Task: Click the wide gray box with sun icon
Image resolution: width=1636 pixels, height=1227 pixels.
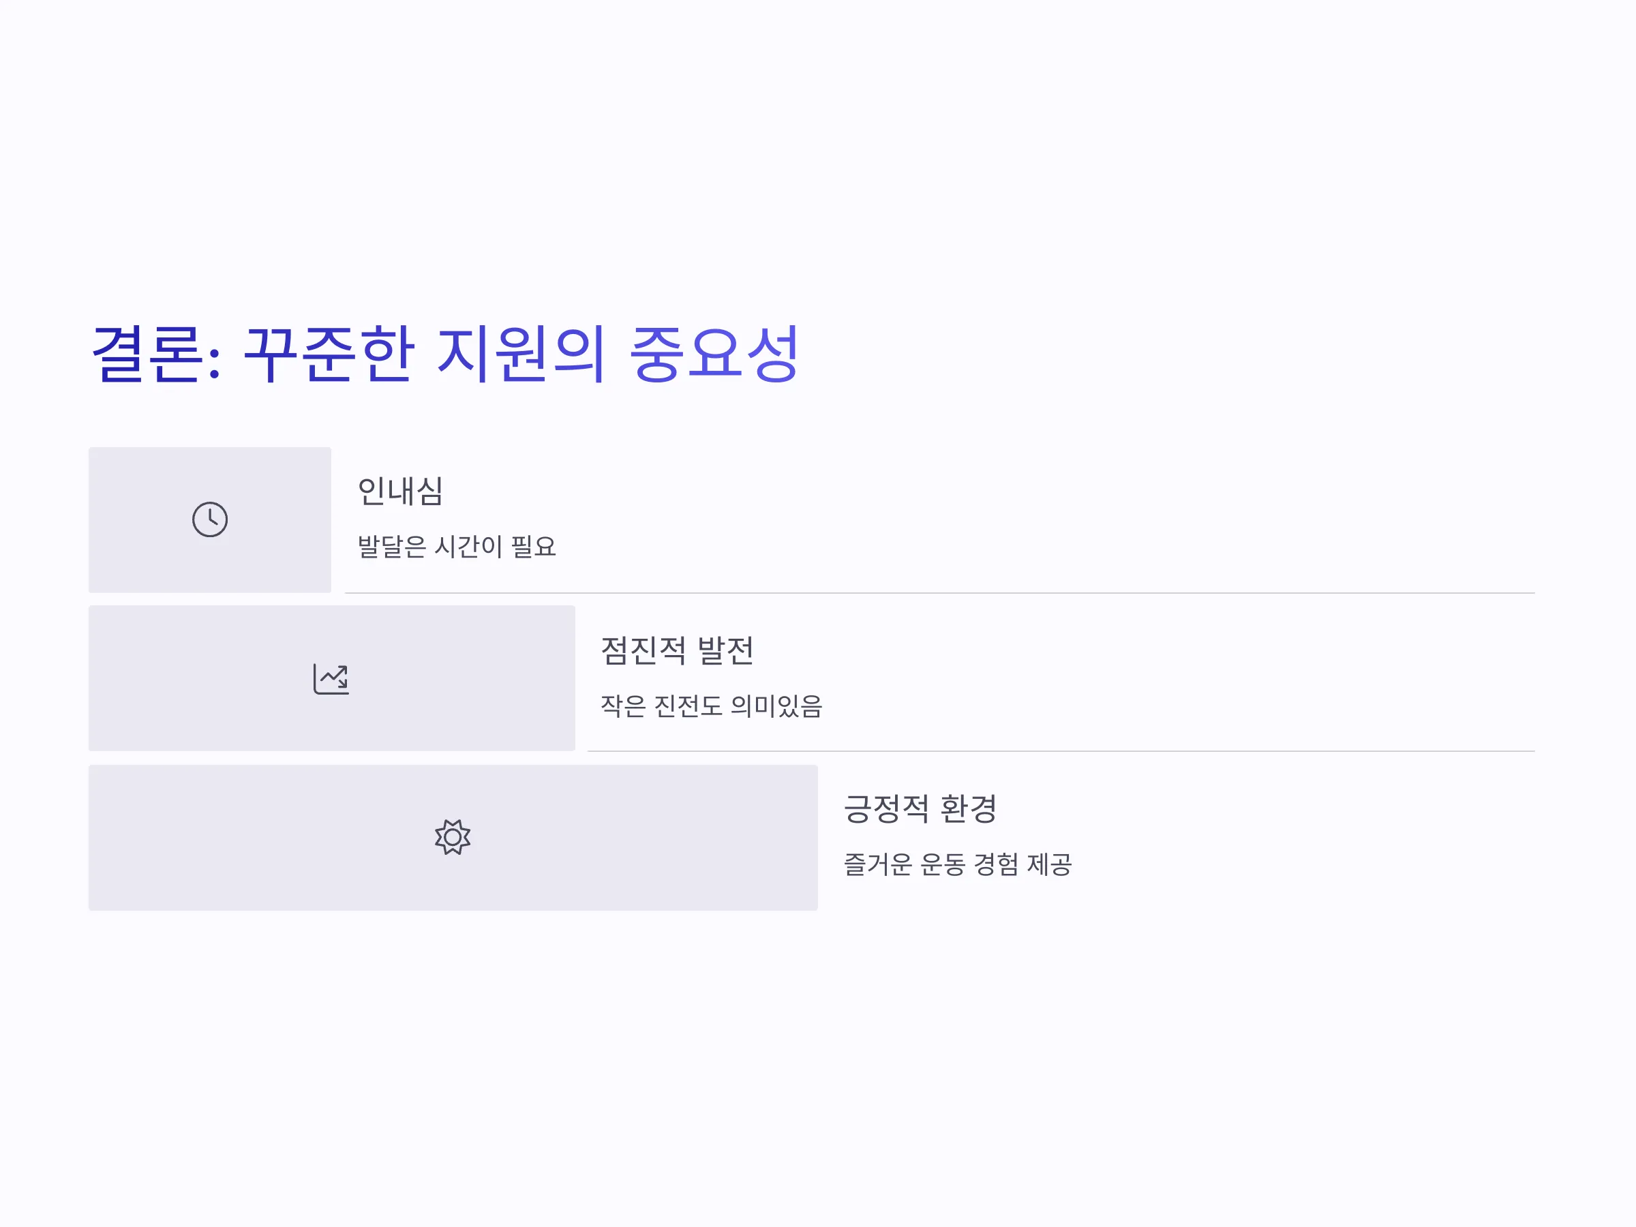Action: tap(453, 837)
